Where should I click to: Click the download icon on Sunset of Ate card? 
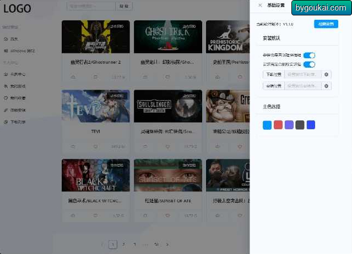tap(145, 216)
